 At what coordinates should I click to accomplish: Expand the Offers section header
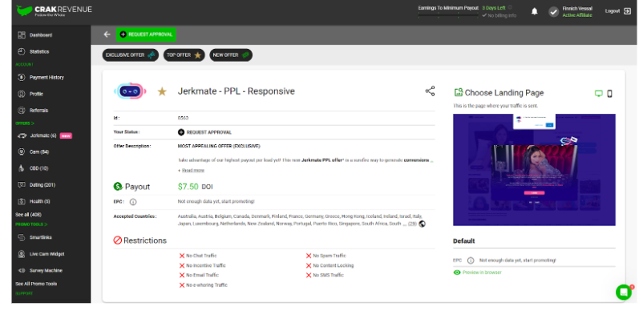coord(25,123)
